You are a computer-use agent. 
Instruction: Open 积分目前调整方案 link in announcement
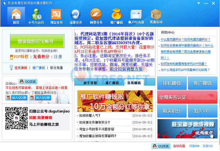coord(127,69)
